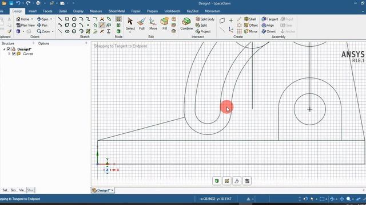Screen dimensions: 366x205
Task: Select the Ellipse sketch tool
Action: [x=67, y=31]
